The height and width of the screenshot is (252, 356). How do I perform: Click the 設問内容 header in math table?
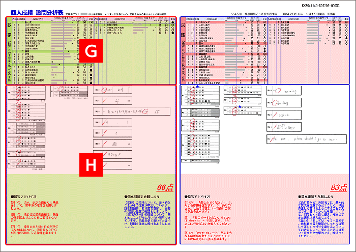tap(39, 18)
